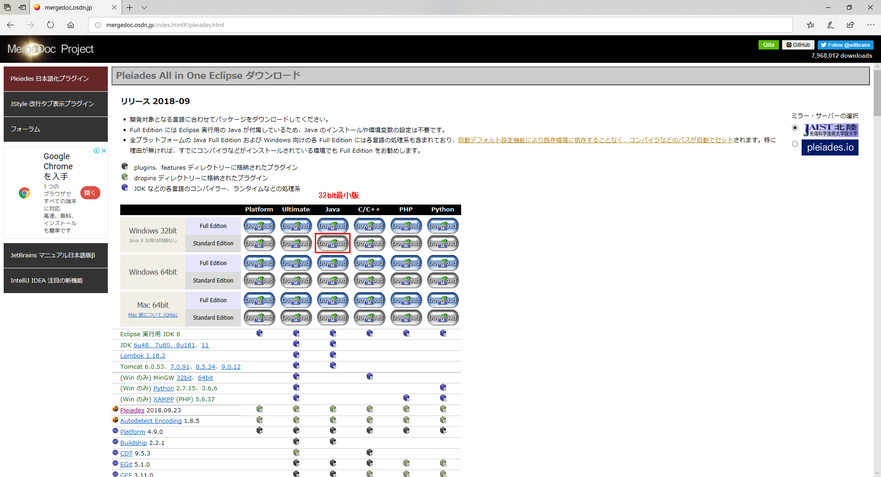The width and height of the screenshot is (881, 477).
Task: Close the Google Chrome ad
Action: point(104,150)
